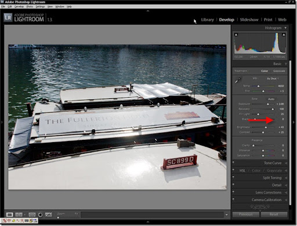297x226 pixels.
Task: Open the WB As Shot preset dropdown
Action: [273, 79]
